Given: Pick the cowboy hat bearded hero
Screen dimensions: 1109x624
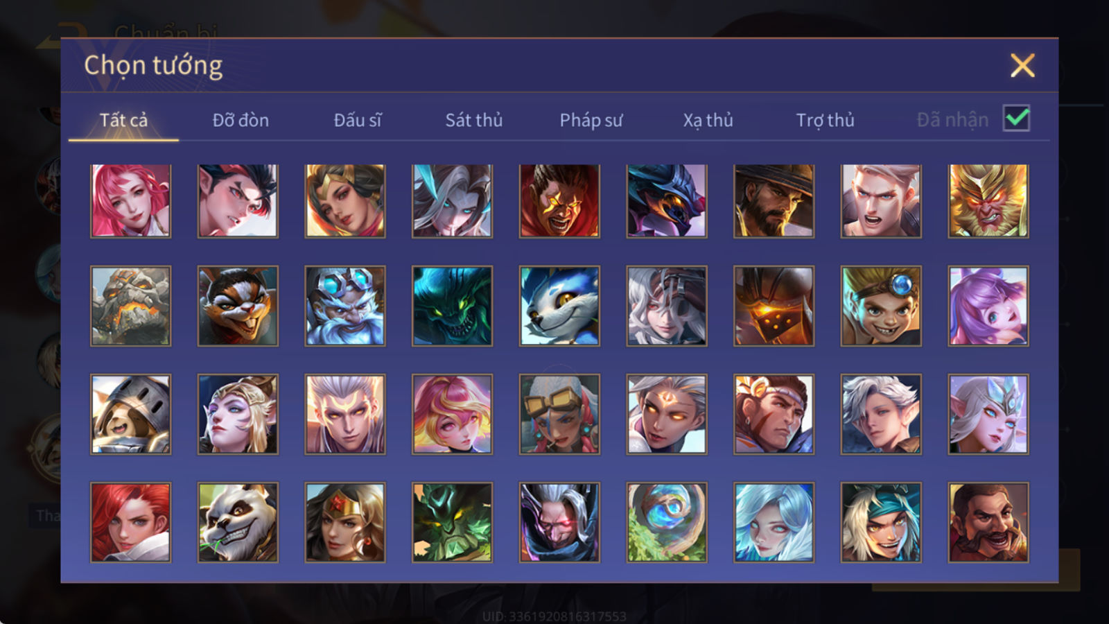Looking at the screenshot, I should tap(774, 201).
